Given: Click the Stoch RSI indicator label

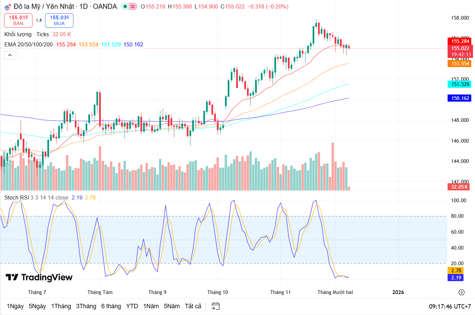Looking at the screenshot, I should click(x=17, y=197).
